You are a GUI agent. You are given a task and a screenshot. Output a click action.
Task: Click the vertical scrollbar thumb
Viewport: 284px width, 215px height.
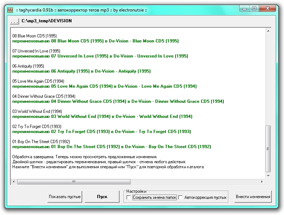(268, 149)
